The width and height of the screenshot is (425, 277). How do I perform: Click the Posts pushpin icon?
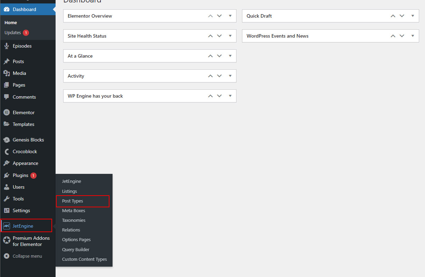[7, 61]
